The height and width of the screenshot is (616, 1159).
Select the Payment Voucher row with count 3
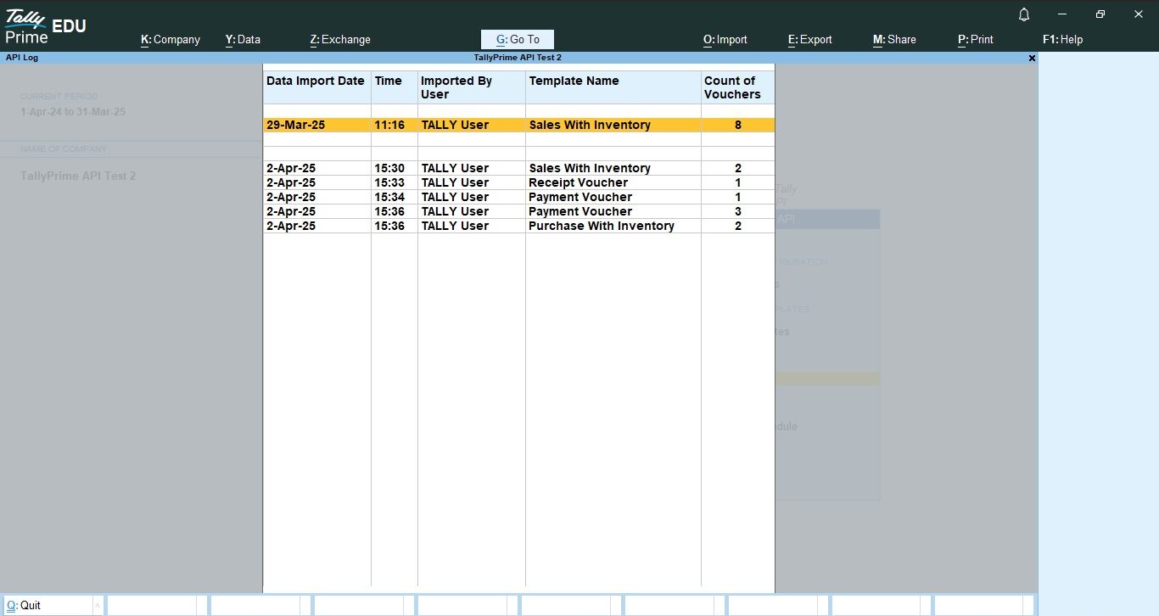coord(519,211)
